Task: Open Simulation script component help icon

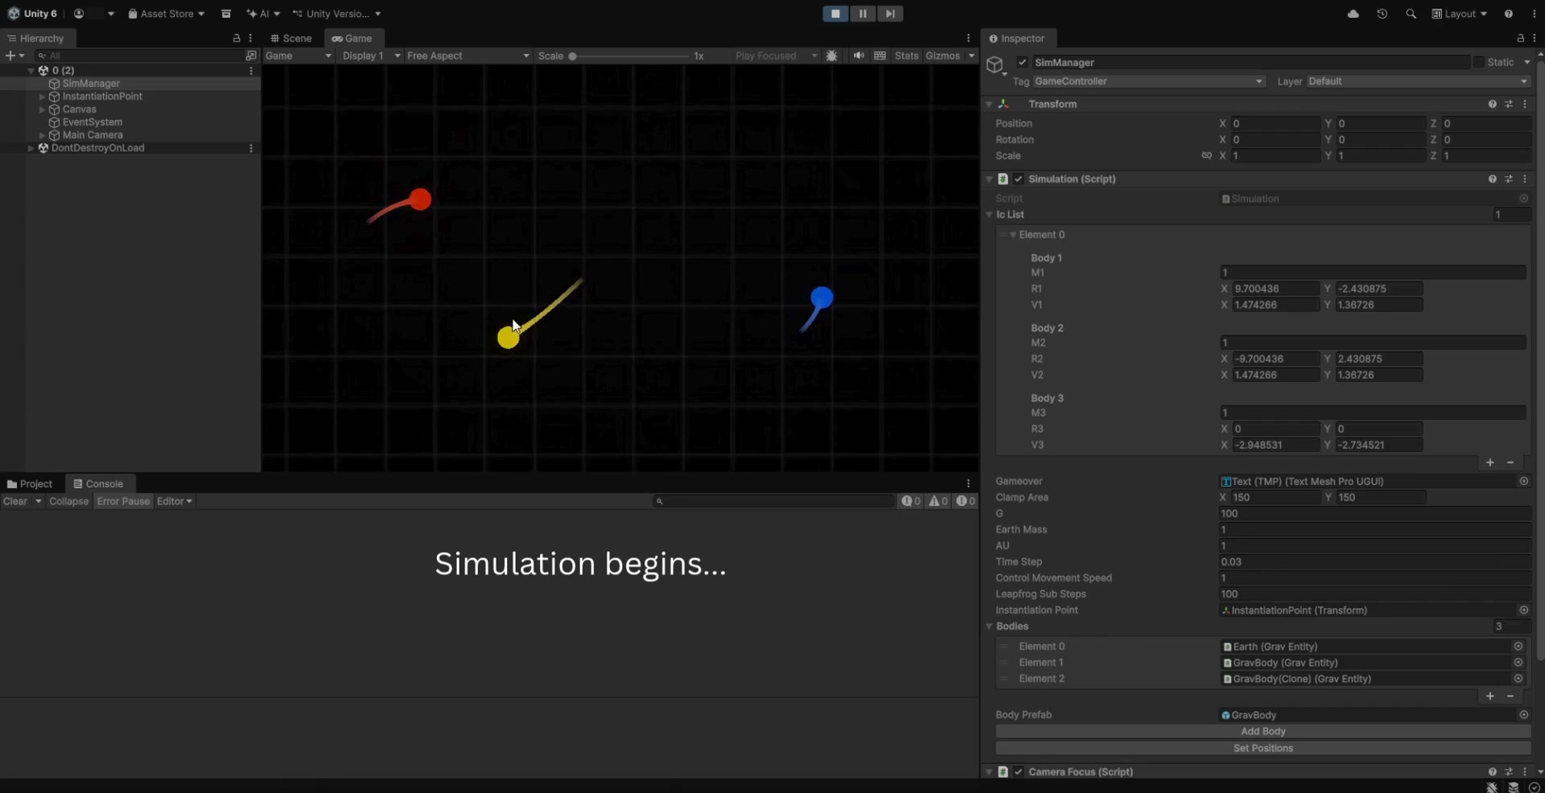Action: (1493, 179)
